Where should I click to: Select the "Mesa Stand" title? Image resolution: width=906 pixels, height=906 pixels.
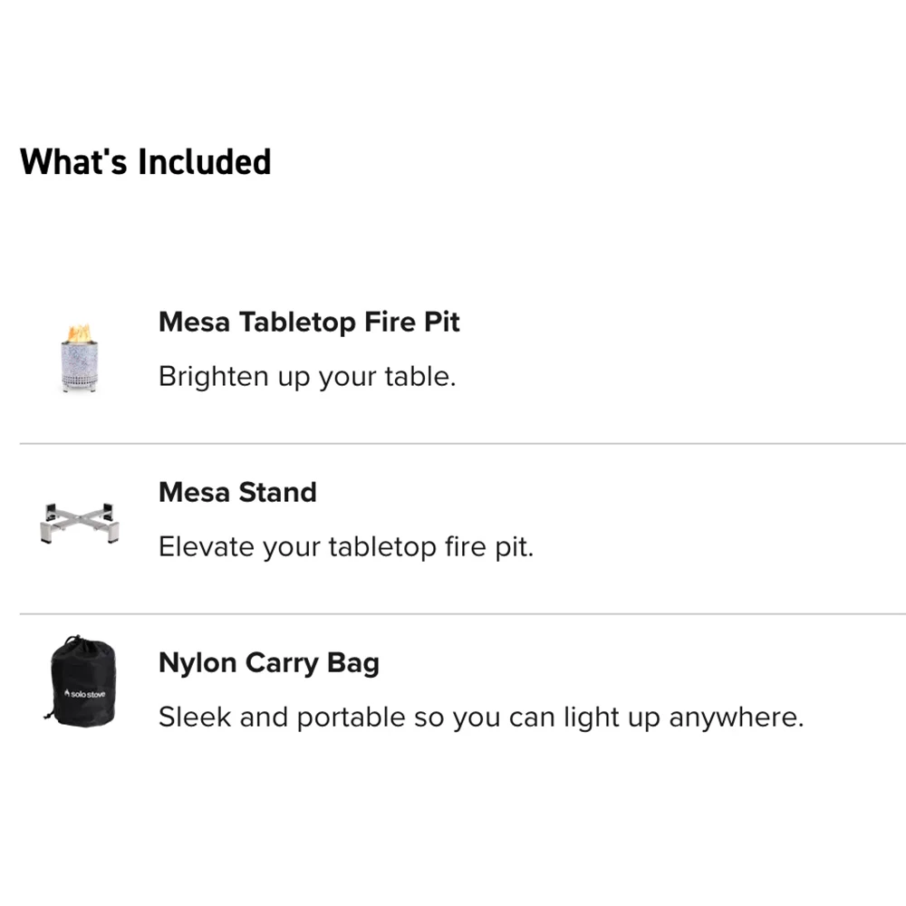click(x=237, y=492)
